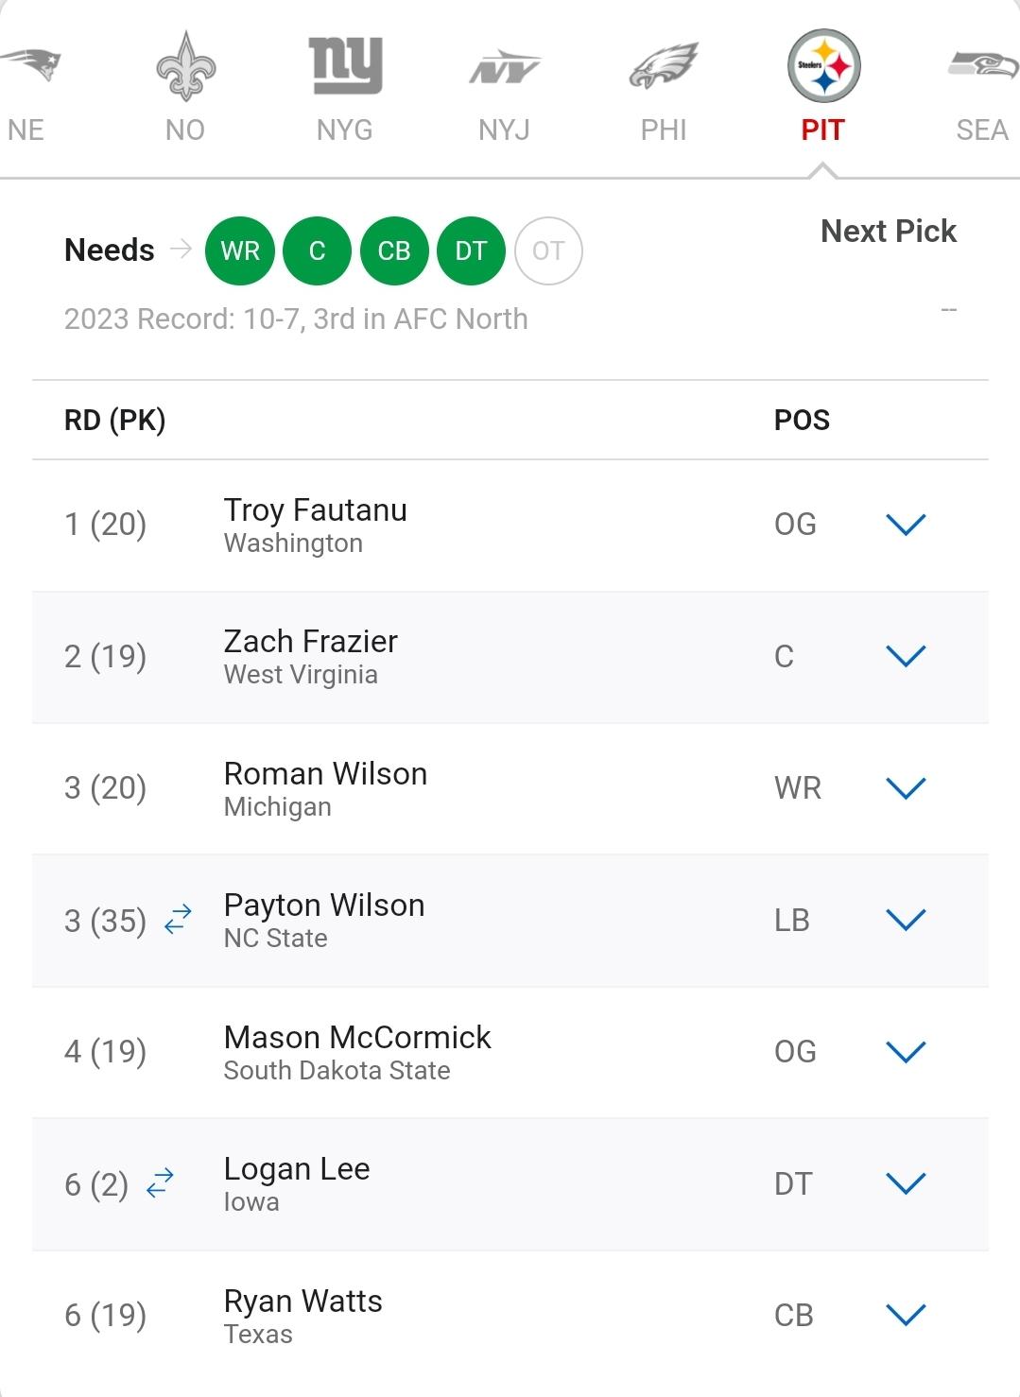Select the Patriots logo
This screenshot has height=1397, width=1020.
pos(30,64)
